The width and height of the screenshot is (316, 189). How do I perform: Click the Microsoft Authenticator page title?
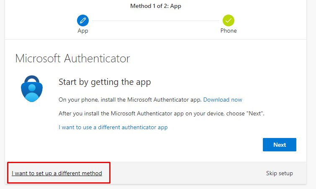72,58
